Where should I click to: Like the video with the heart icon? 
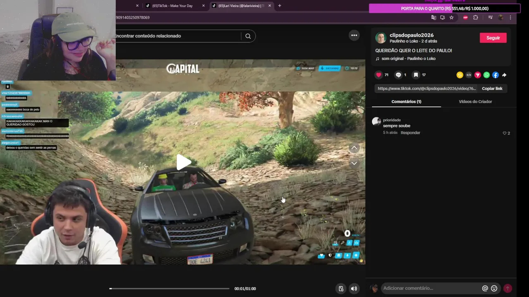(x=379, y=75)
